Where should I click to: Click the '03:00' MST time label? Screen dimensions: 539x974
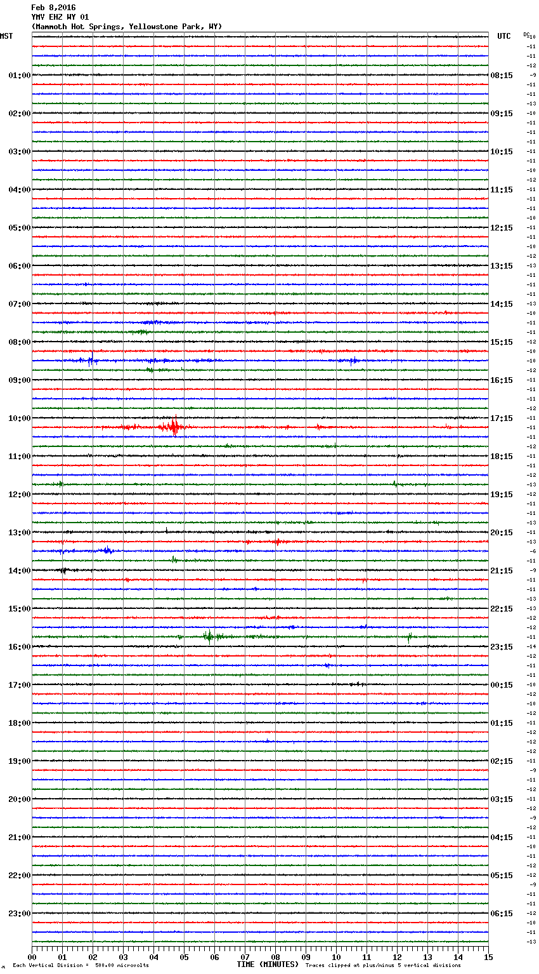click(x=20, y=152)
